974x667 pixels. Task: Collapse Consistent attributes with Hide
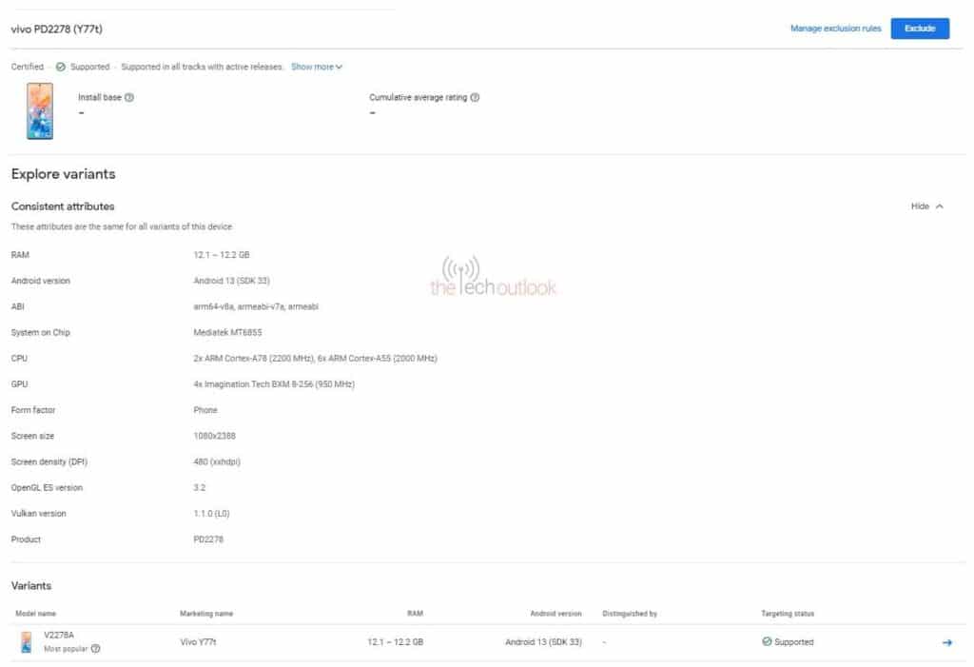926,206
